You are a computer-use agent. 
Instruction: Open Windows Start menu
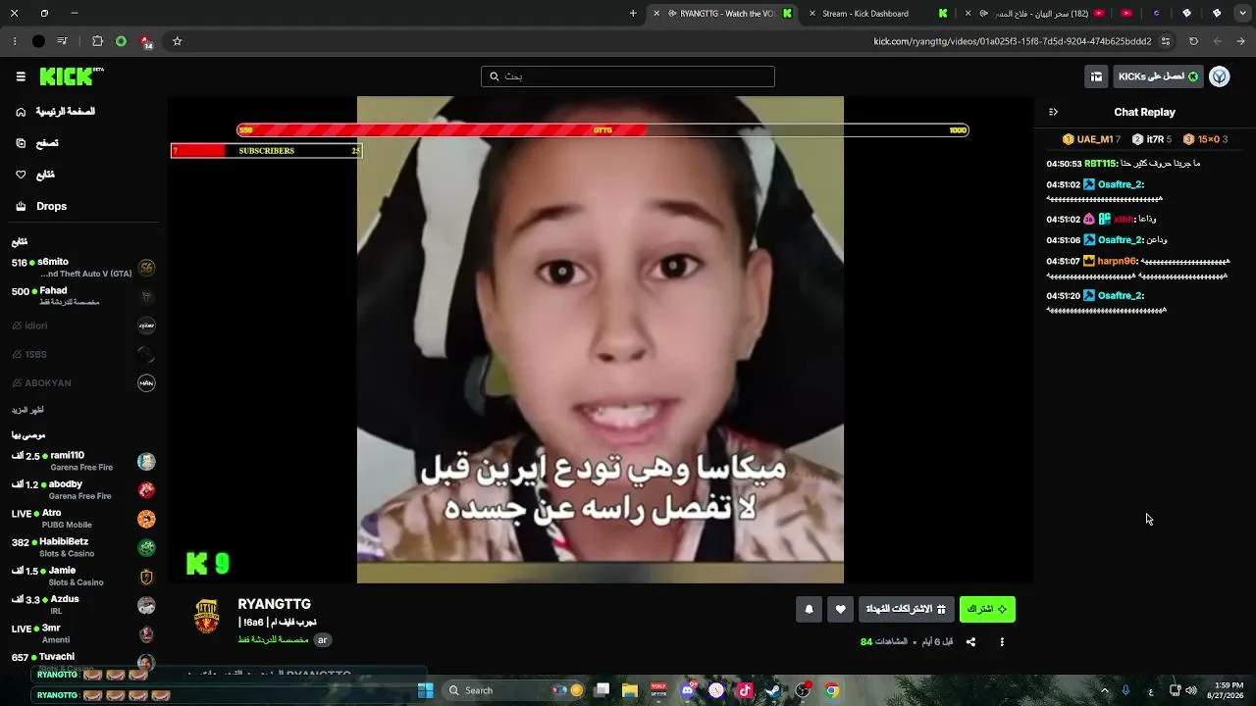(426, 690)
